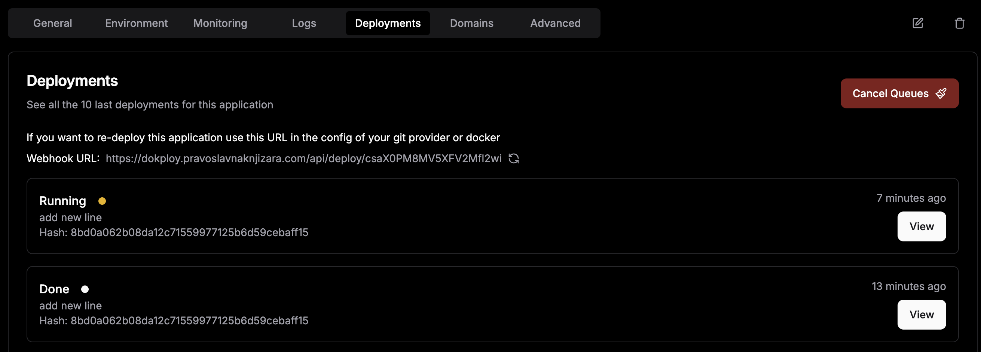
Task: Click the Running deployment hash text
Action: [x=174, y=232]
